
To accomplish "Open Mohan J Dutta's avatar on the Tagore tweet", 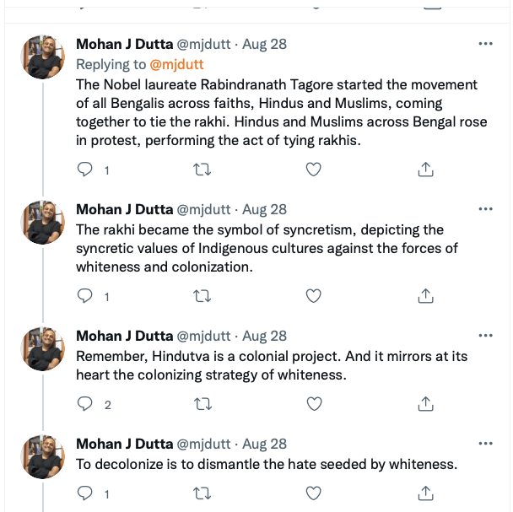I will (42, 58).
